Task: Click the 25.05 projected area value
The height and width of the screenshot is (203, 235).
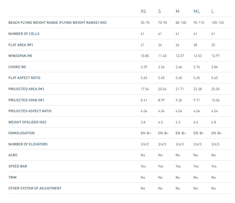Action: click(x=216, y=89)
